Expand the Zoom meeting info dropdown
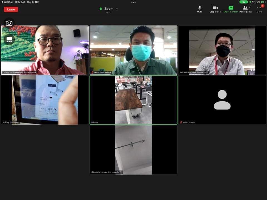Screen dimensions: 267x200 click(x=116, y=9)
